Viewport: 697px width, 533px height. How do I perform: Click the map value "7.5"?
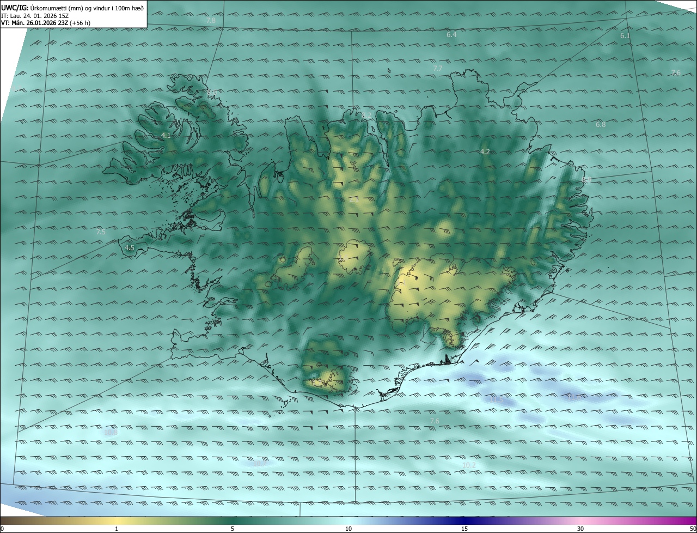[101, 232]
